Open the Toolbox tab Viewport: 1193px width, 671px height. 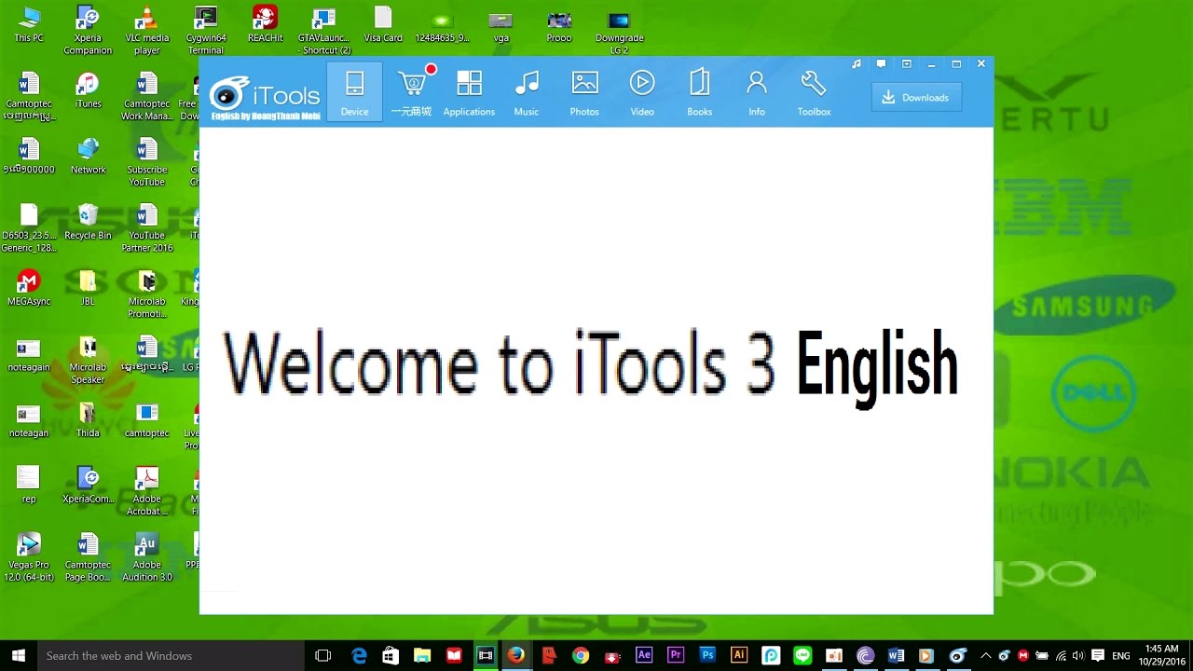[814, 91]
